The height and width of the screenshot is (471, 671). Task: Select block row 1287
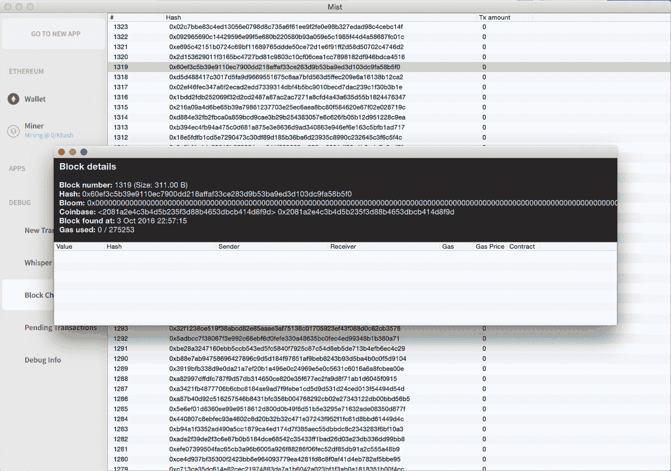[389, 389]
